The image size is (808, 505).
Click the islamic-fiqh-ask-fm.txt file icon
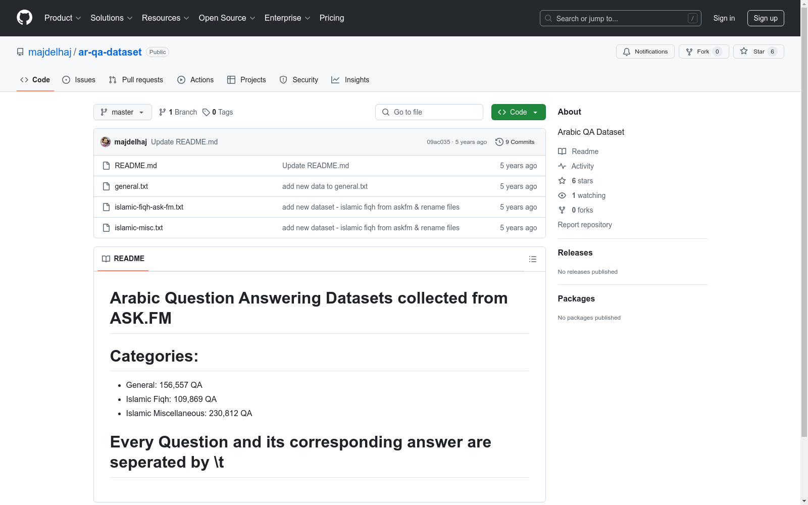coord(106,207)
